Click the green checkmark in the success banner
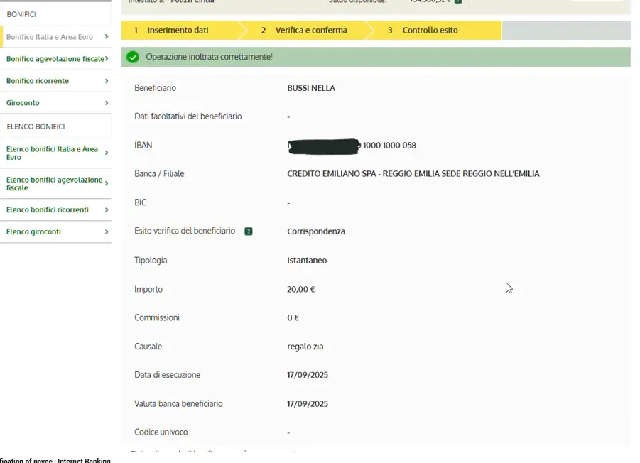 (x=133, y=57)
